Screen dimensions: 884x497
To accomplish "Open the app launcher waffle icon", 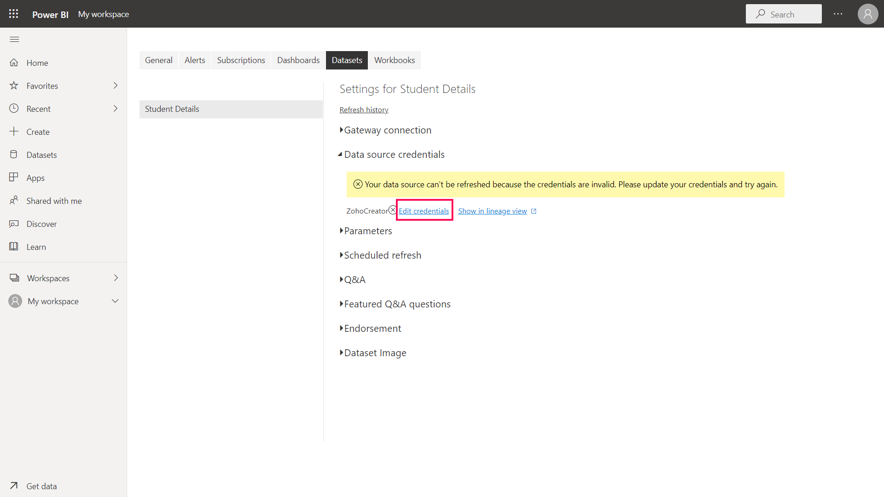I will (x=14, y=14).
